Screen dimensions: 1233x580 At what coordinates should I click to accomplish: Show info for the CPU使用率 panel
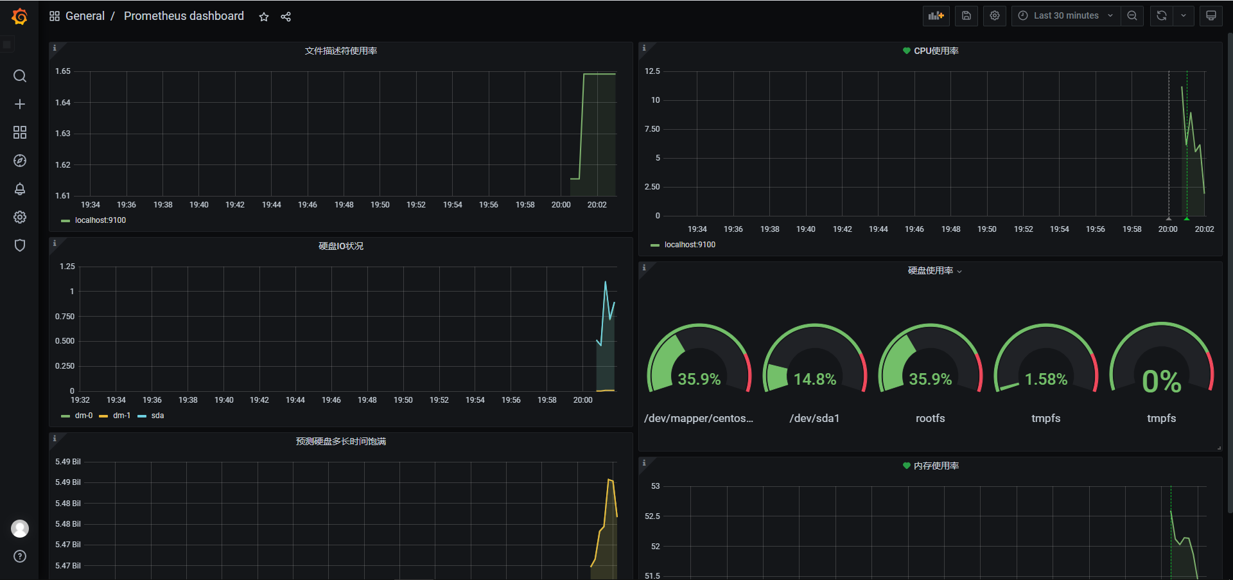tap(644, 48)
